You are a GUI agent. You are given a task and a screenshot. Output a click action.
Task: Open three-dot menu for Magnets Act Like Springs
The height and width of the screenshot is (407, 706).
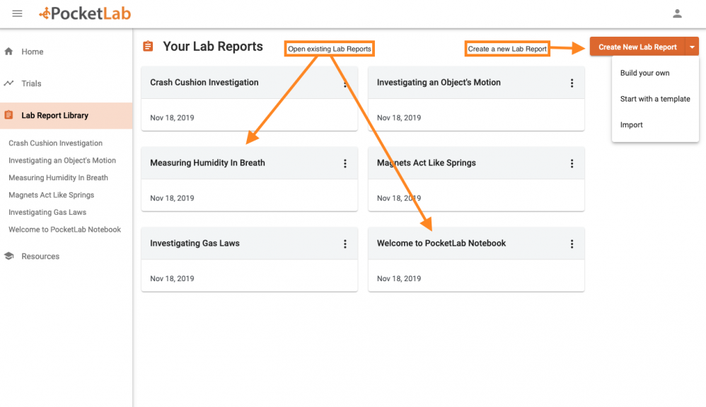572,163
